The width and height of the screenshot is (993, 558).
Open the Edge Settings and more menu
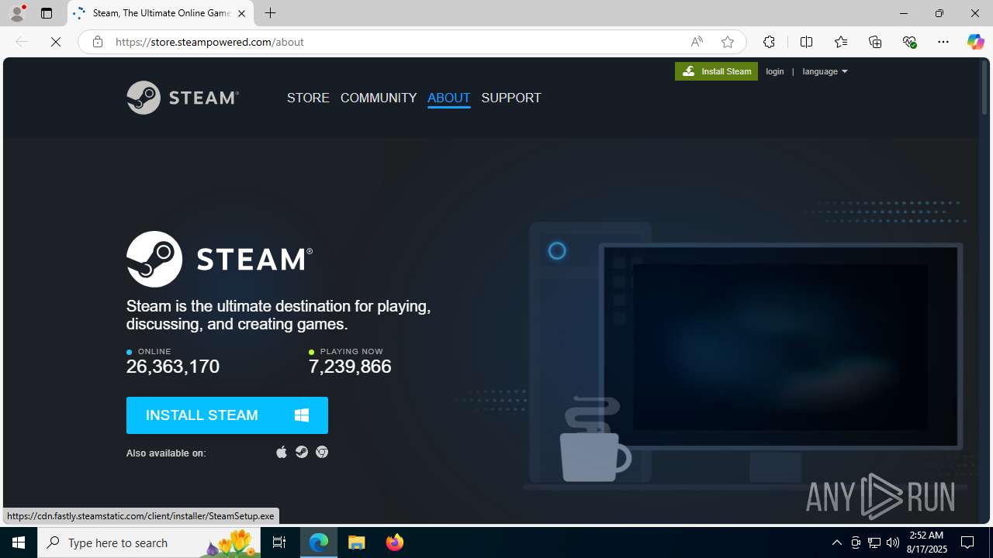click(x=943, y=42)
